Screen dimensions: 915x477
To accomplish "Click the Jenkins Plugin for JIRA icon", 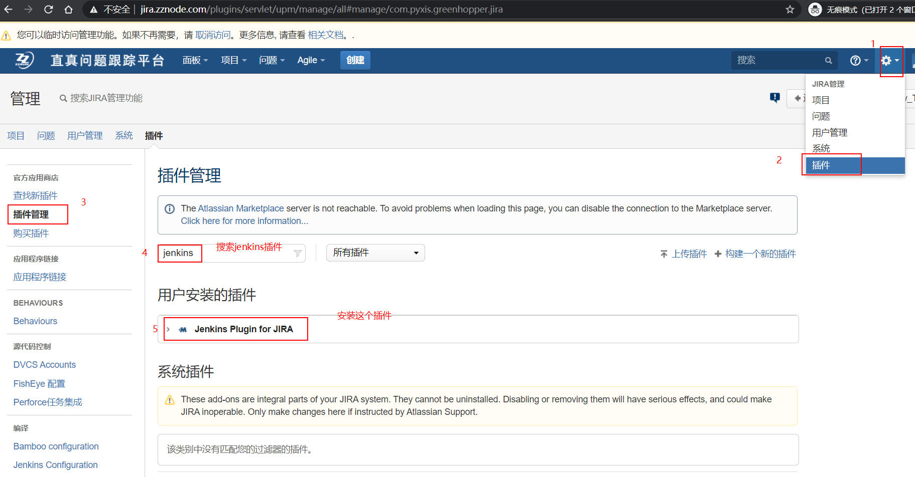I will tap(183, 330).
